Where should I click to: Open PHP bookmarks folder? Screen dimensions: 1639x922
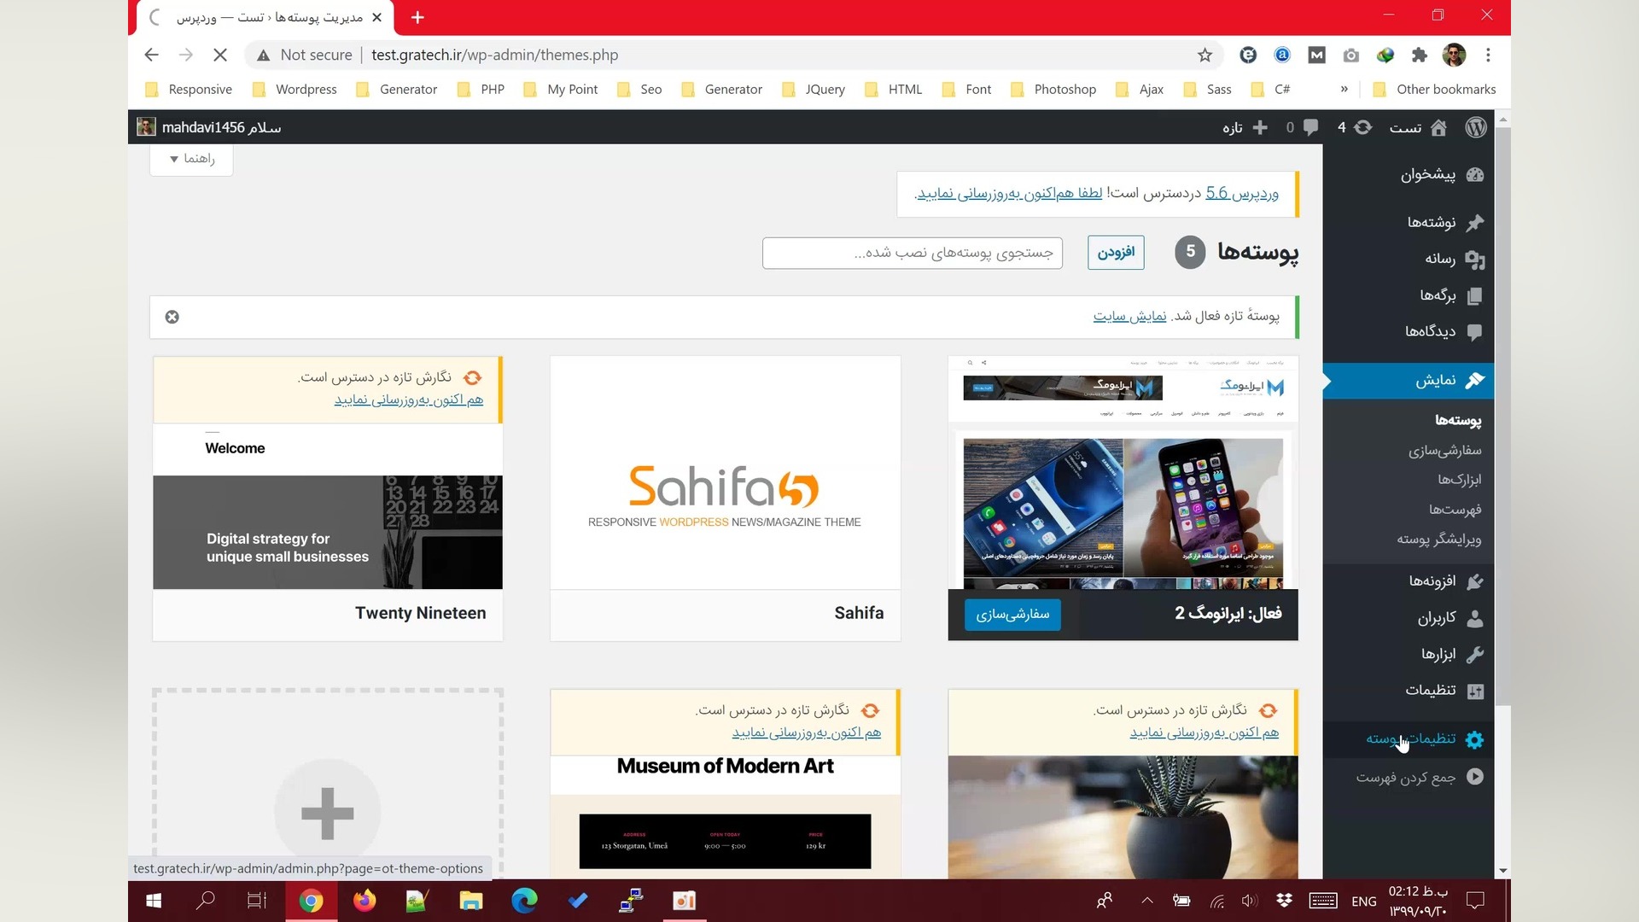pyautogui.click(x=481, y=90)
